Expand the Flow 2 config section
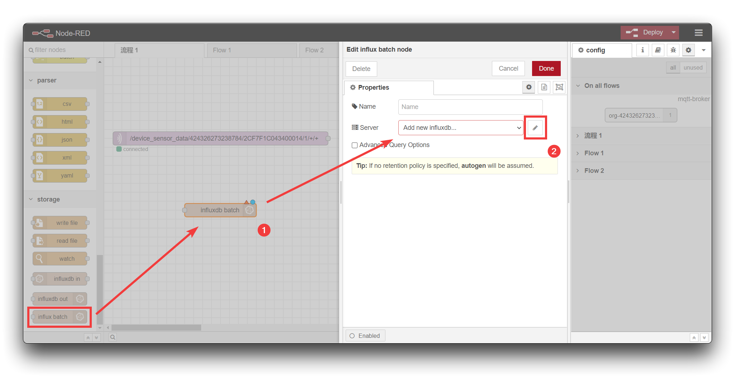Screen dimensions: 735x378 (x=641, y=171)
